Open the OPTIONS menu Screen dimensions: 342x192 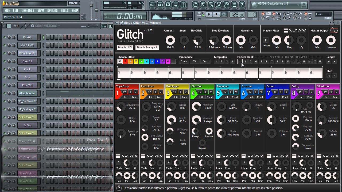52,11
